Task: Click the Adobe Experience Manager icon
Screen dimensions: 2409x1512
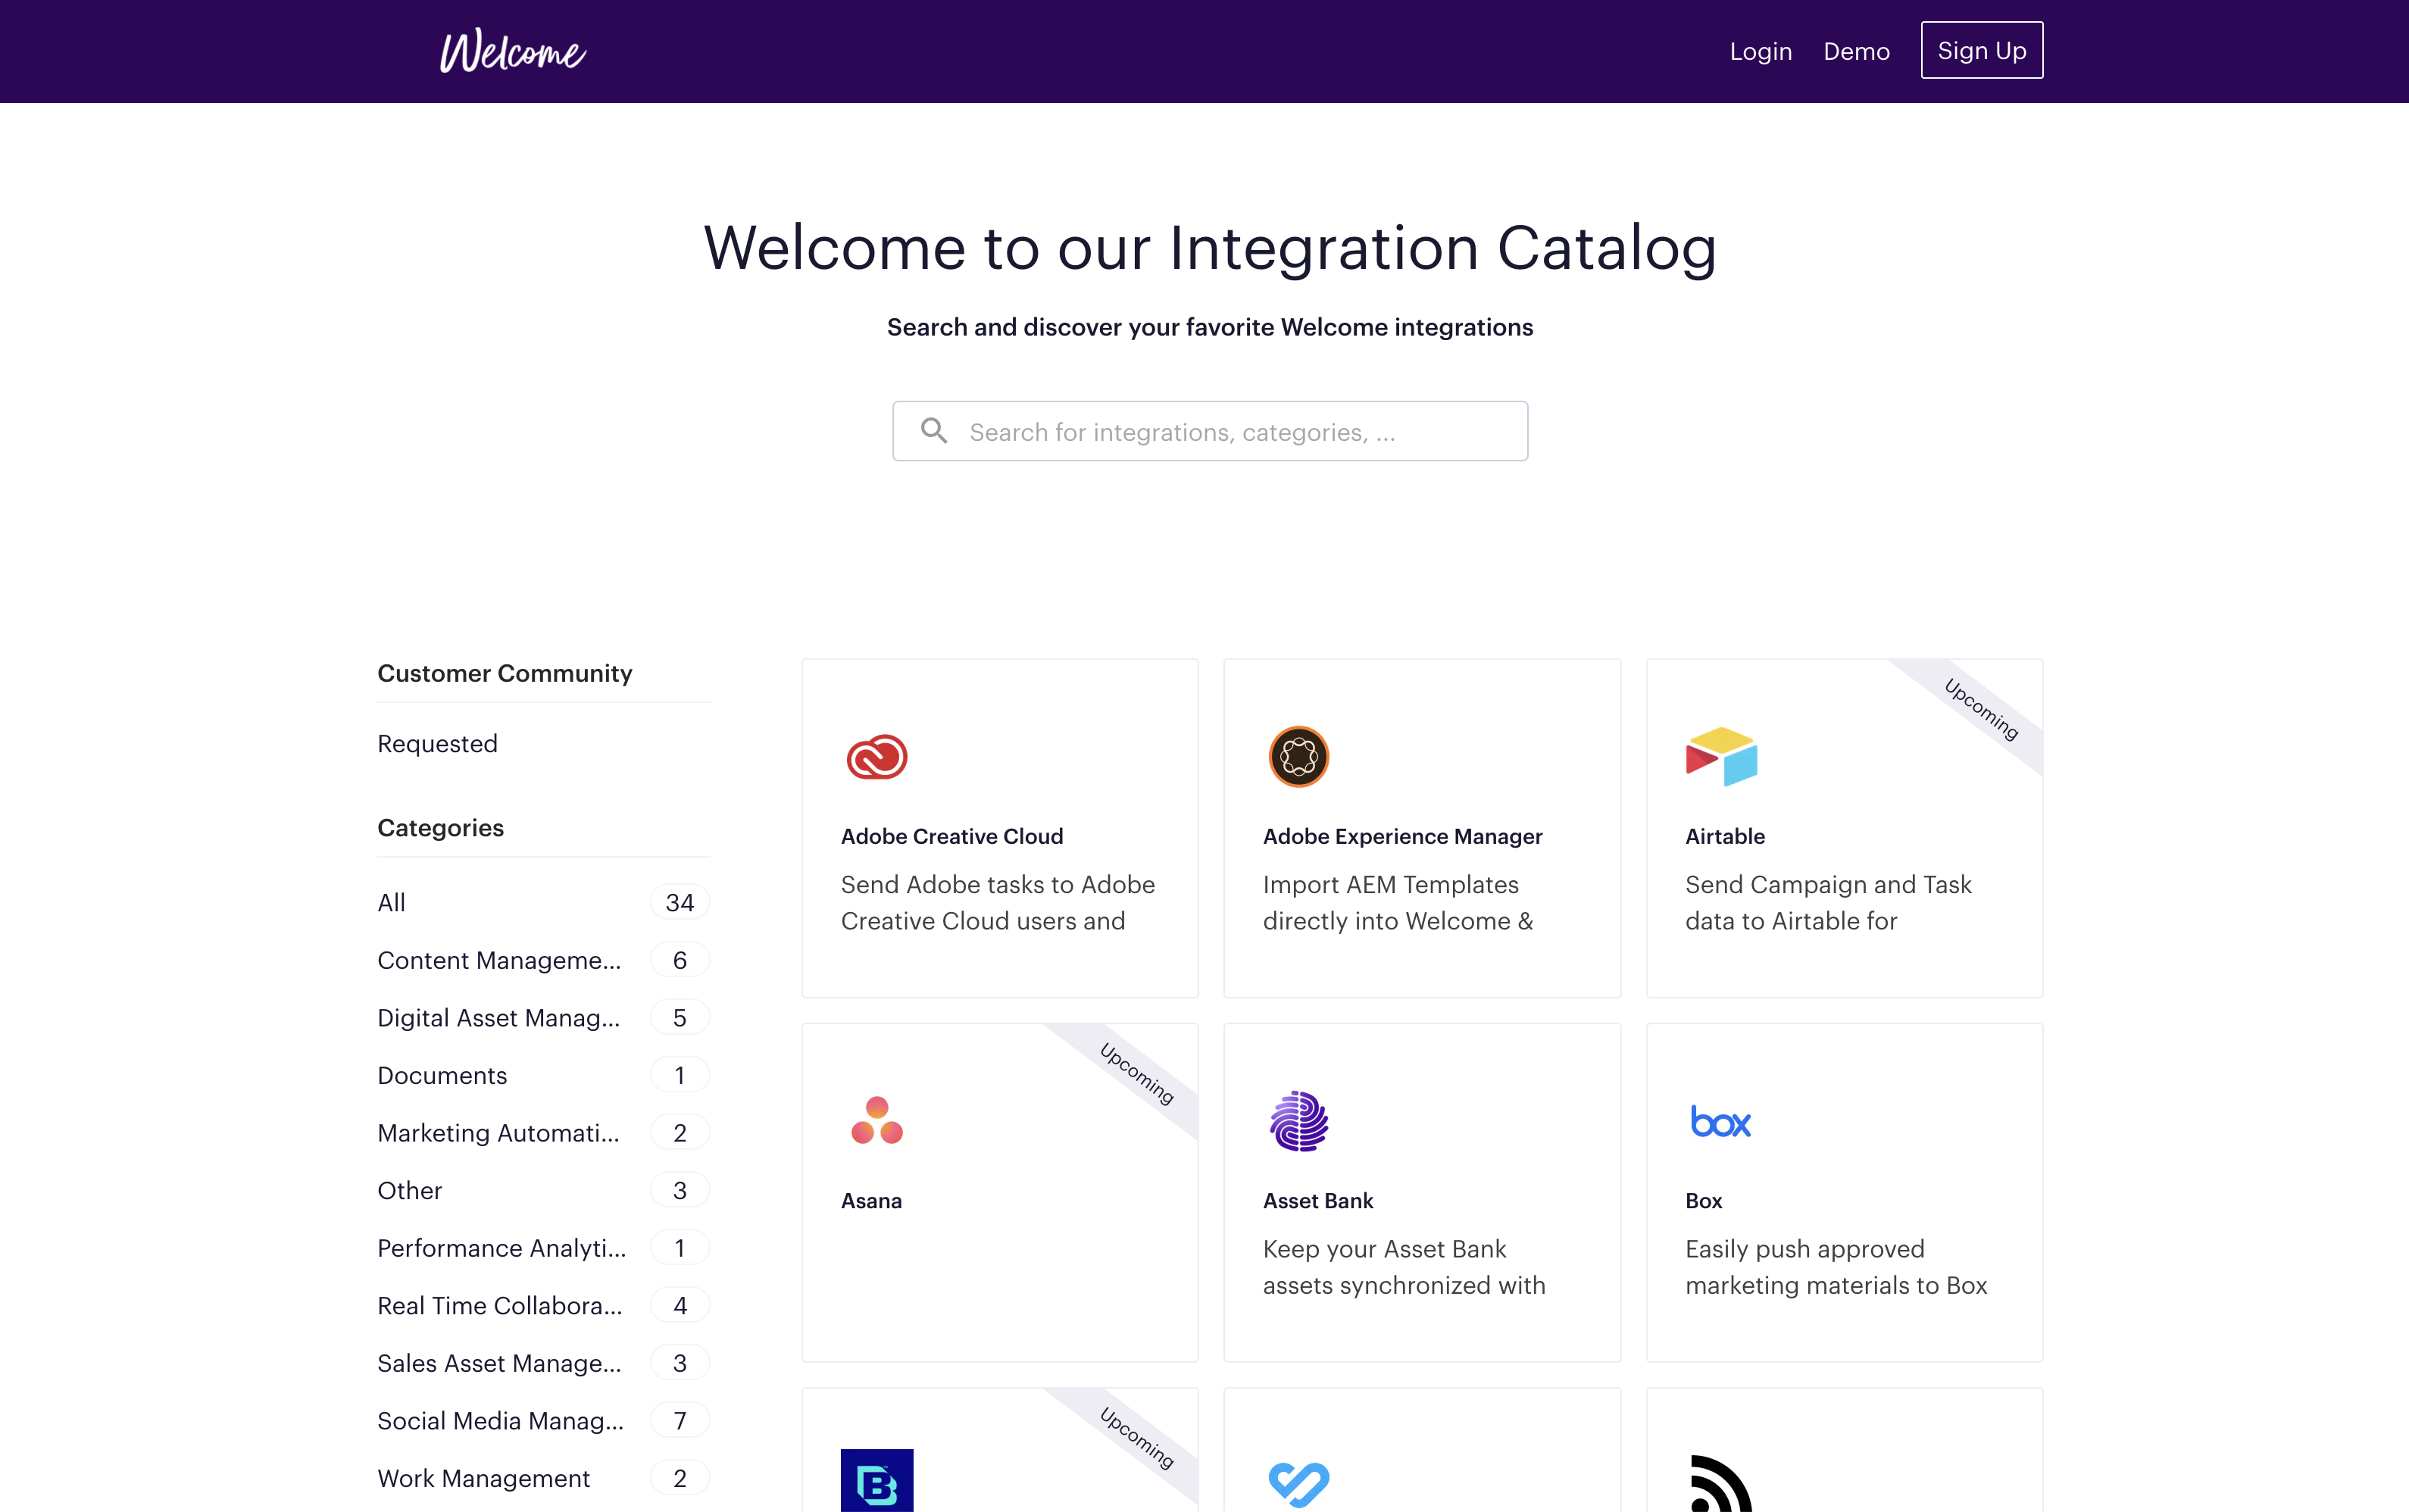Action: (x=1298, y=756)
